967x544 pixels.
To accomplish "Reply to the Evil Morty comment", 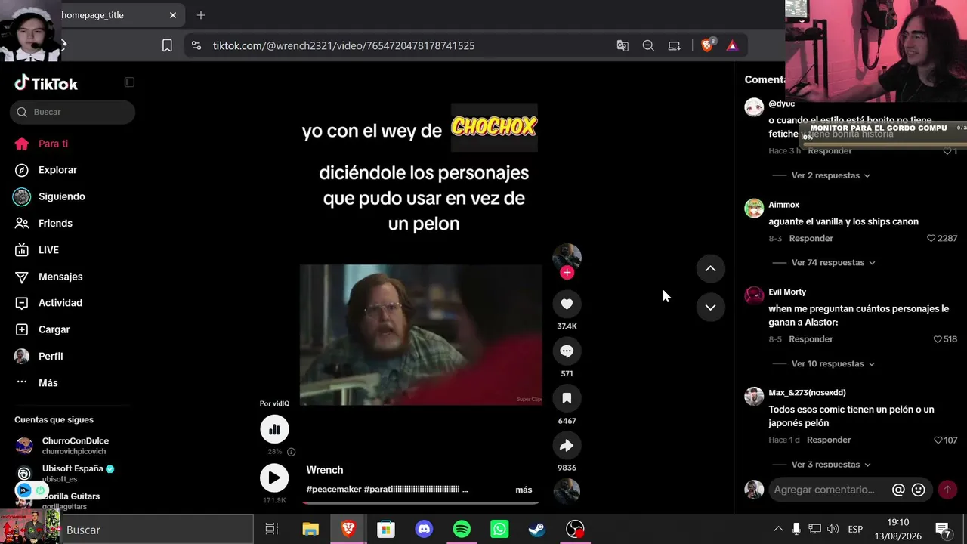I will pos(811,339).
